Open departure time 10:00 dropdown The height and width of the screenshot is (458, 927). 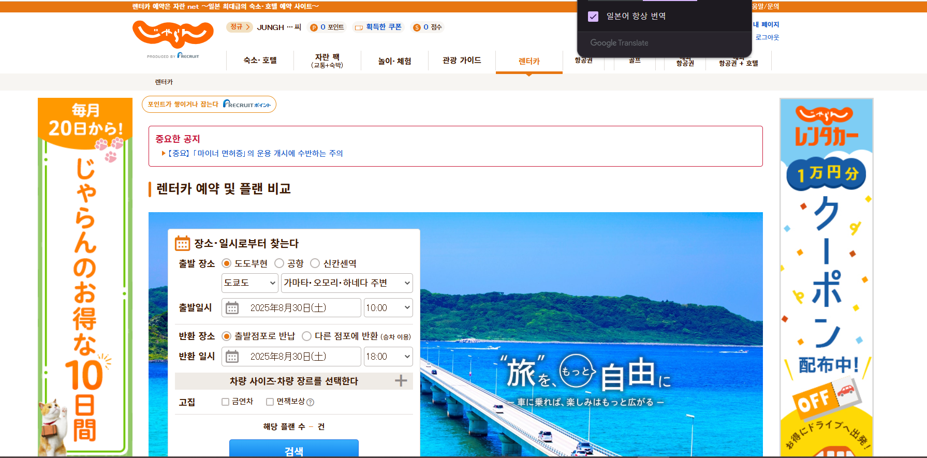pos(388,308)
